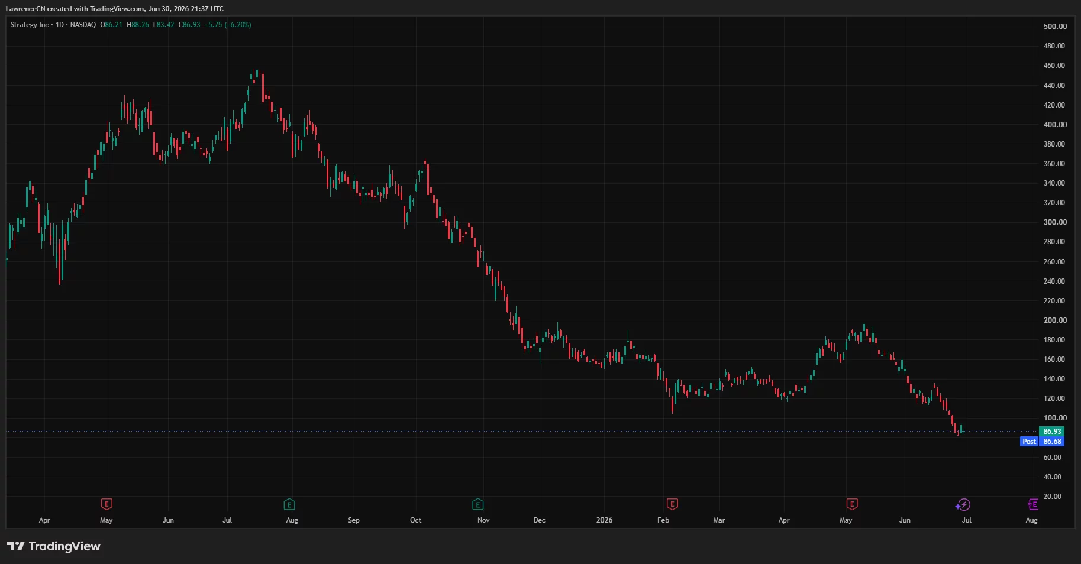This screenshot has height=564, width=1081.
Task: Click the low value L83.42
Action: coord(164,25)
